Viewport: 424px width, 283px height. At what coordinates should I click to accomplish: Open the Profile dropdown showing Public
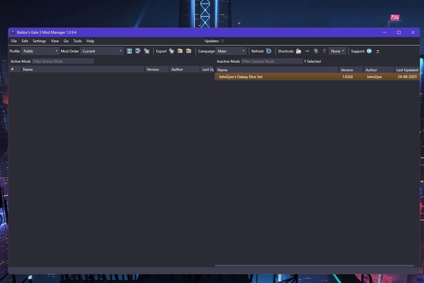tap(40, 51)
